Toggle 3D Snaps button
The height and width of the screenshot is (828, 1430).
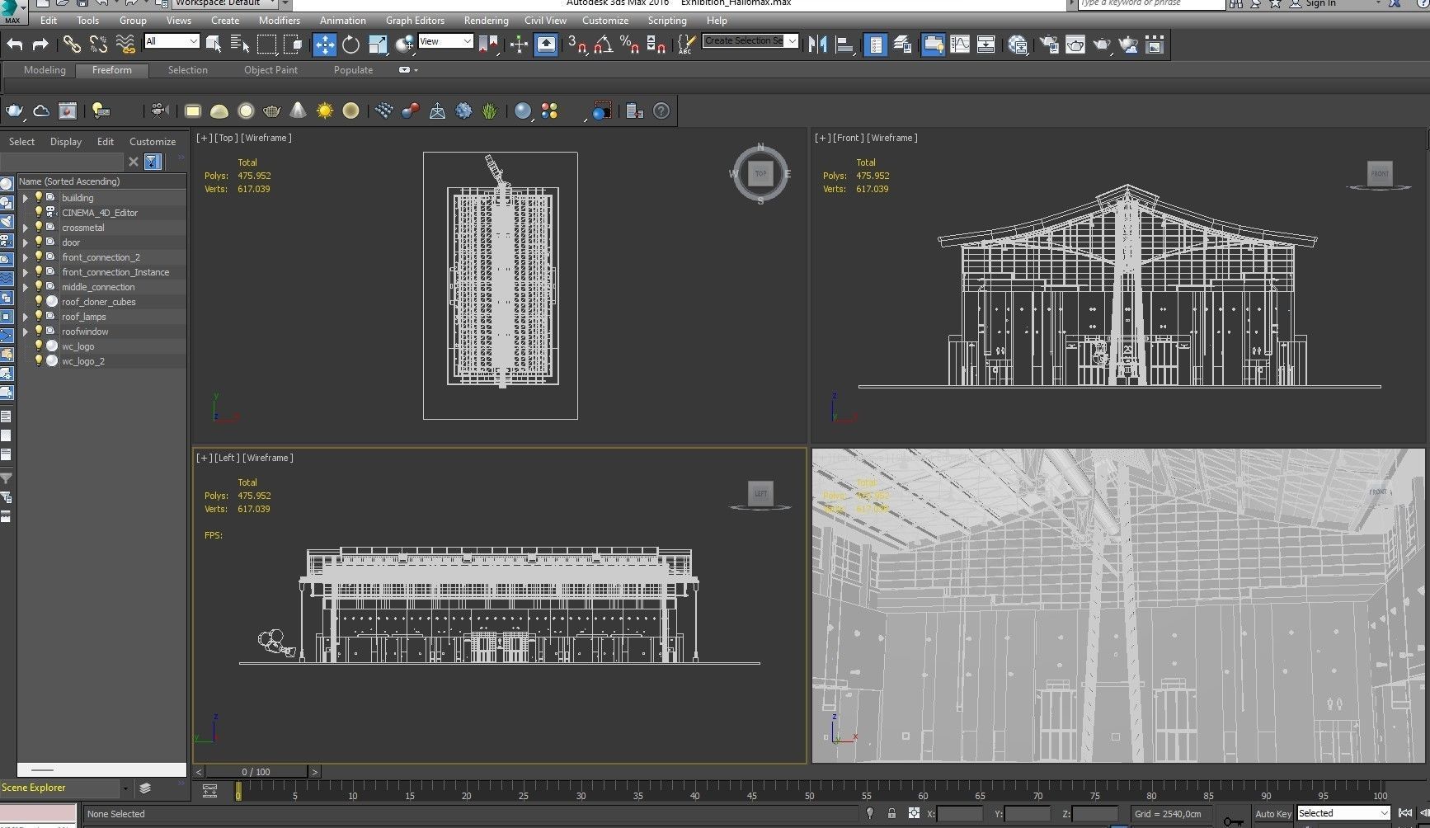[577, 45]
